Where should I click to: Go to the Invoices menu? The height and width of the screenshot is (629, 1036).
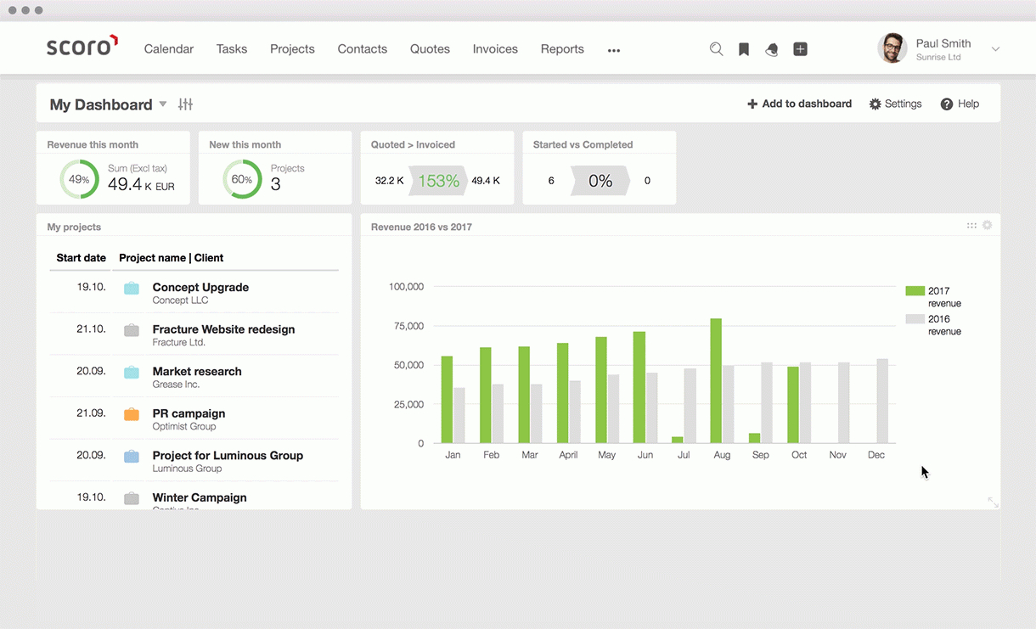pos(495,49)
